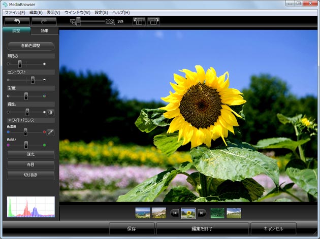Click the 明るさ brightness slider handle
This screenshot has height=239, width=320.
click(x=20, y=64)
